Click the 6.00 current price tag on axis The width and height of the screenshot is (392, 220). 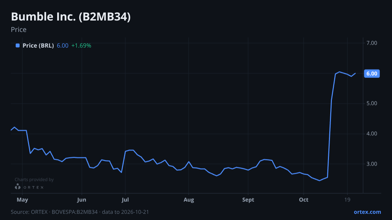[372, 74]
